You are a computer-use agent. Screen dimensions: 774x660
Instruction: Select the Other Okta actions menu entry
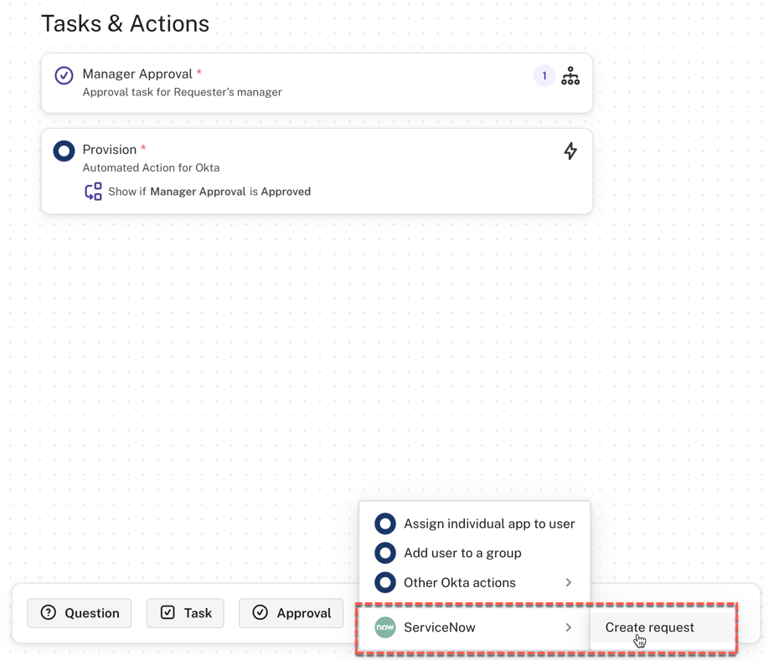460,582
